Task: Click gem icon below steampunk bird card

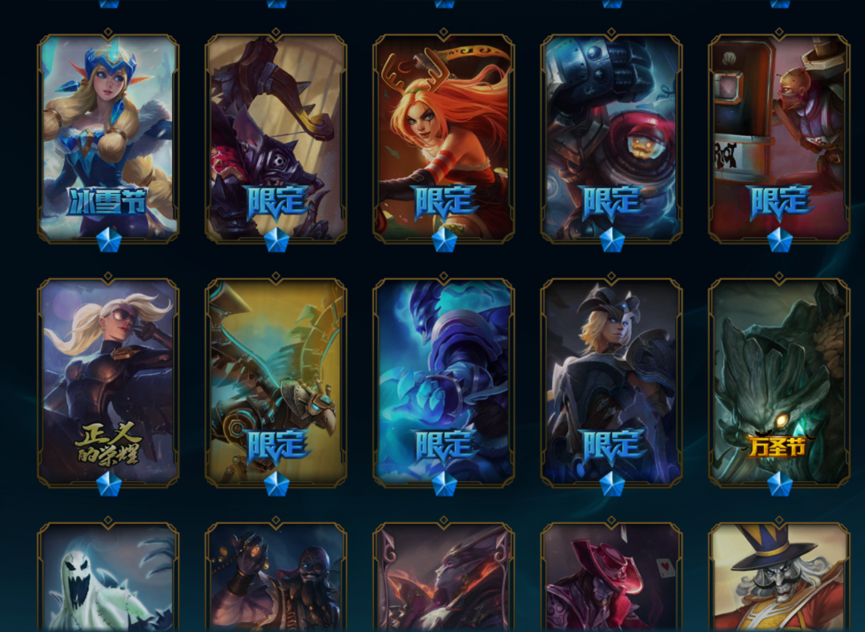Action: pos(276,484)
